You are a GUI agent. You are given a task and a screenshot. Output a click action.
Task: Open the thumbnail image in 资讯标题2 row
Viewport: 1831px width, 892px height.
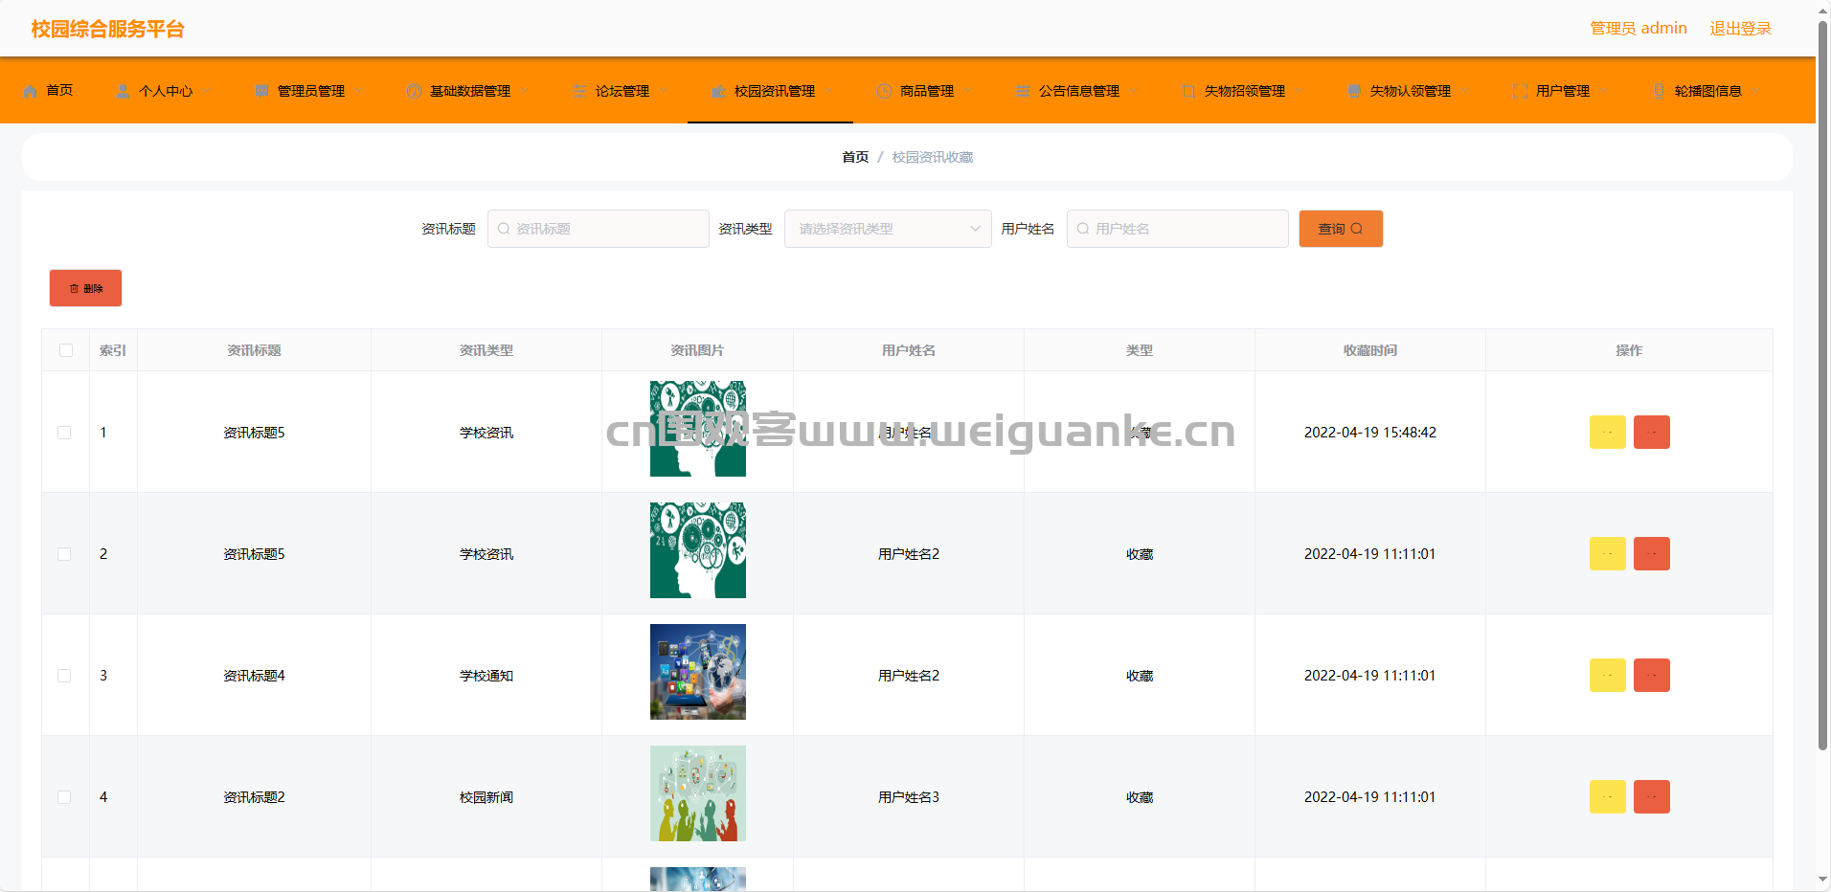coord(698,793)
